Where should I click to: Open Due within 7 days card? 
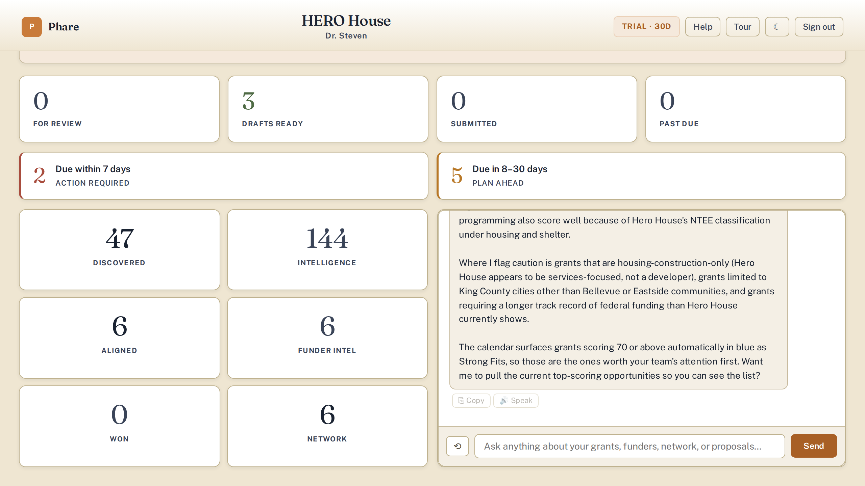(x=224, y=176)
